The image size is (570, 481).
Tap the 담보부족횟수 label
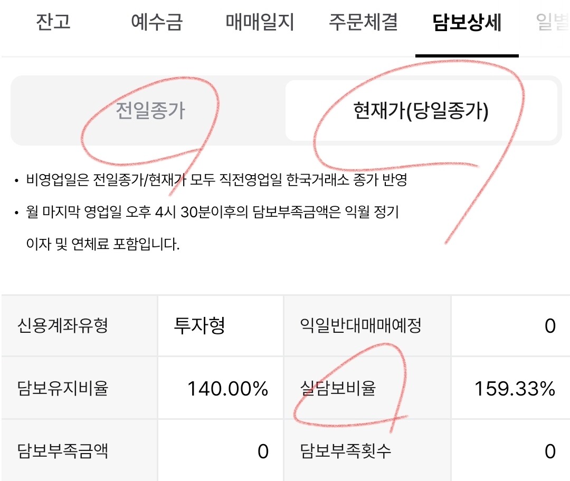point(345,451)
